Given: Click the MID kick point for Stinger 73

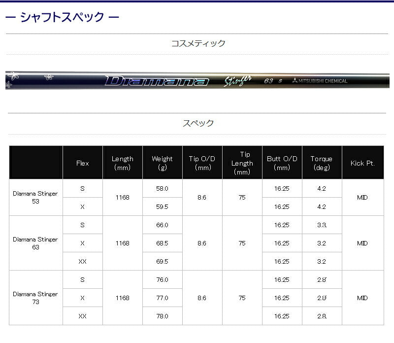Looking at the screenshot, I should (x=362, y=298).
